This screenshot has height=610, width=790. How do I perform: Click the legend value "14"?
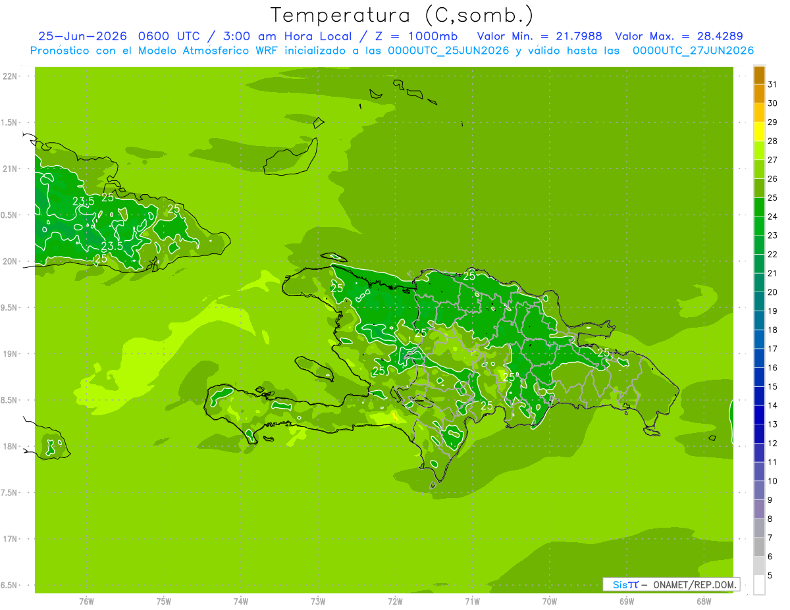point(773,405)
